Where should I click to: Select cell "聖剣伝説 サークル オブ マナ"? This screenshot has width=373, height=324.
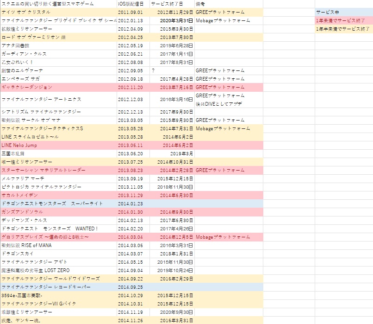pos(58,120)
